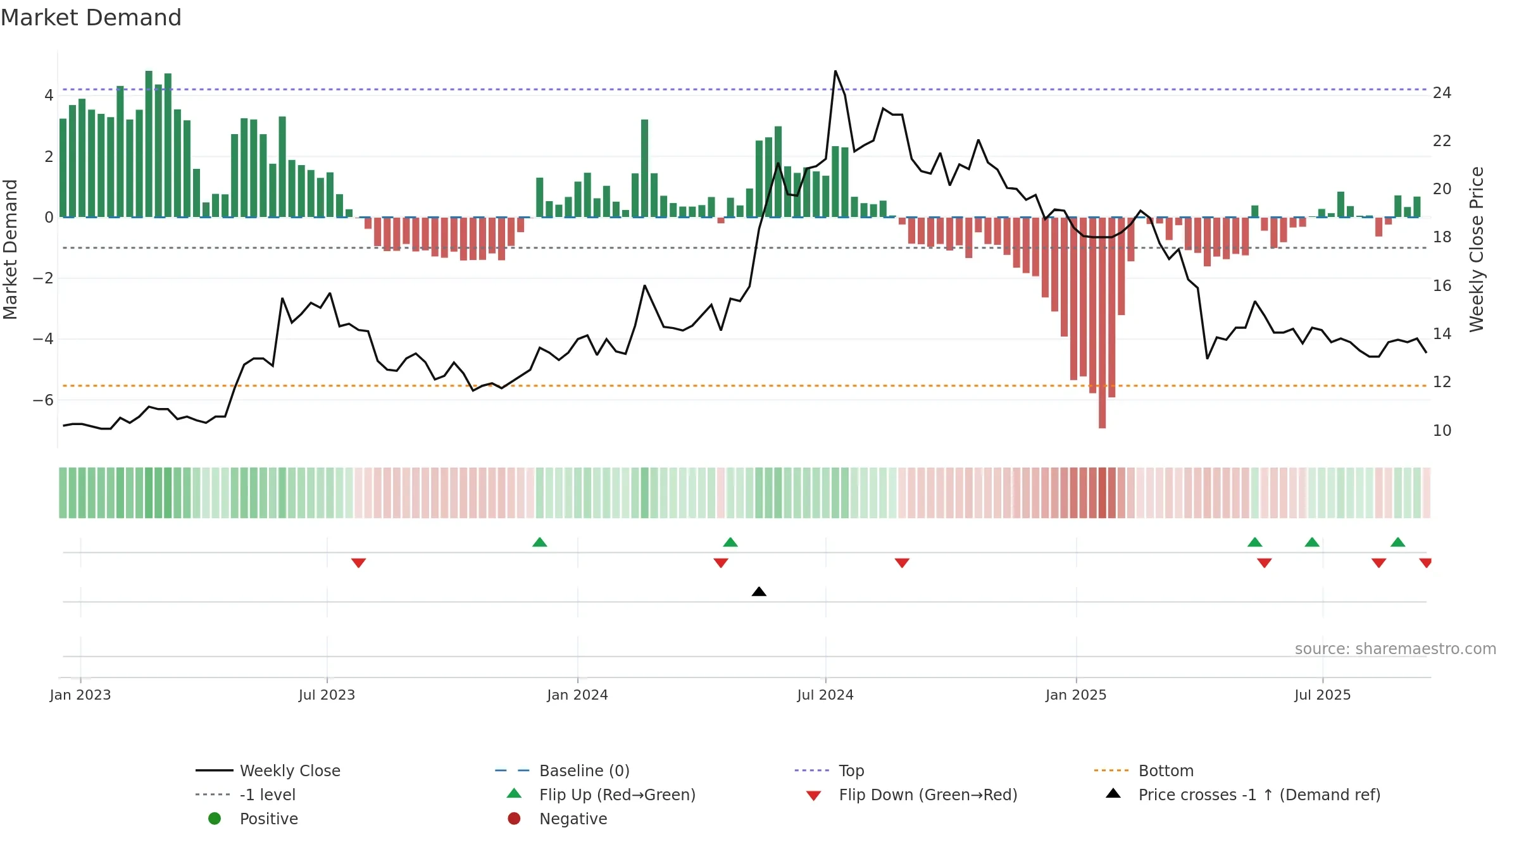Viewport: 1519px width, 854px height.
Task: Click the Weekly Close legend entry
Action: coord(268,770)
